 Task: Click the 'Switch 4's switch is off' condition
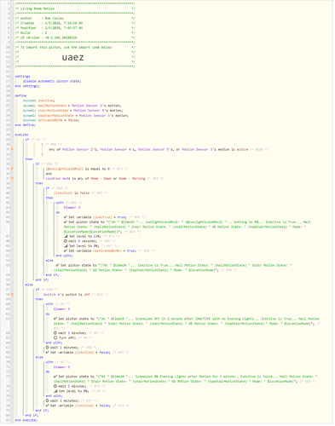tap(66, 295)
